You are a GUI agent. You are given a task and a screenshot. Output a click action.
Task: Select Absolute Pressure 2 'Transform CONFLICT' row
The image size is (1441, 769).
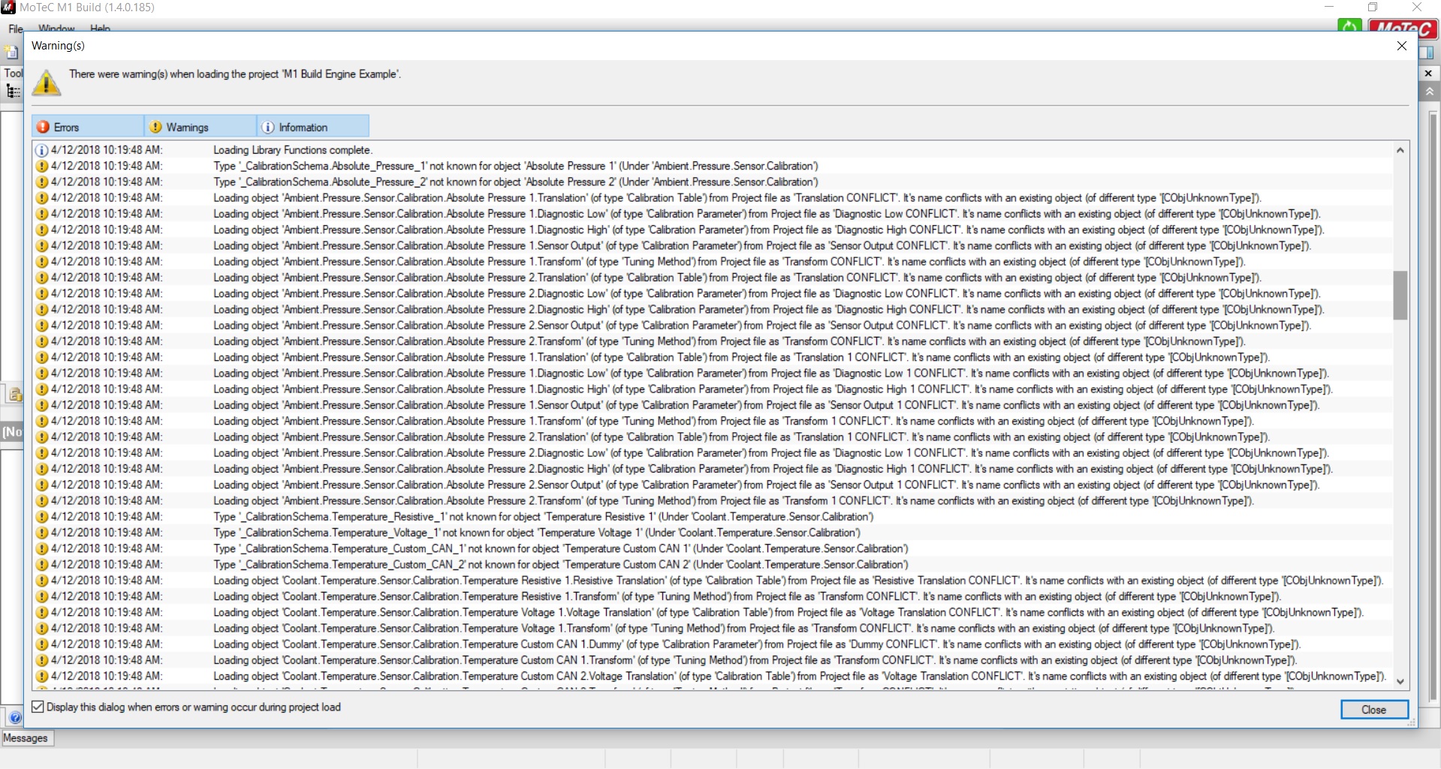click(713, 341)
